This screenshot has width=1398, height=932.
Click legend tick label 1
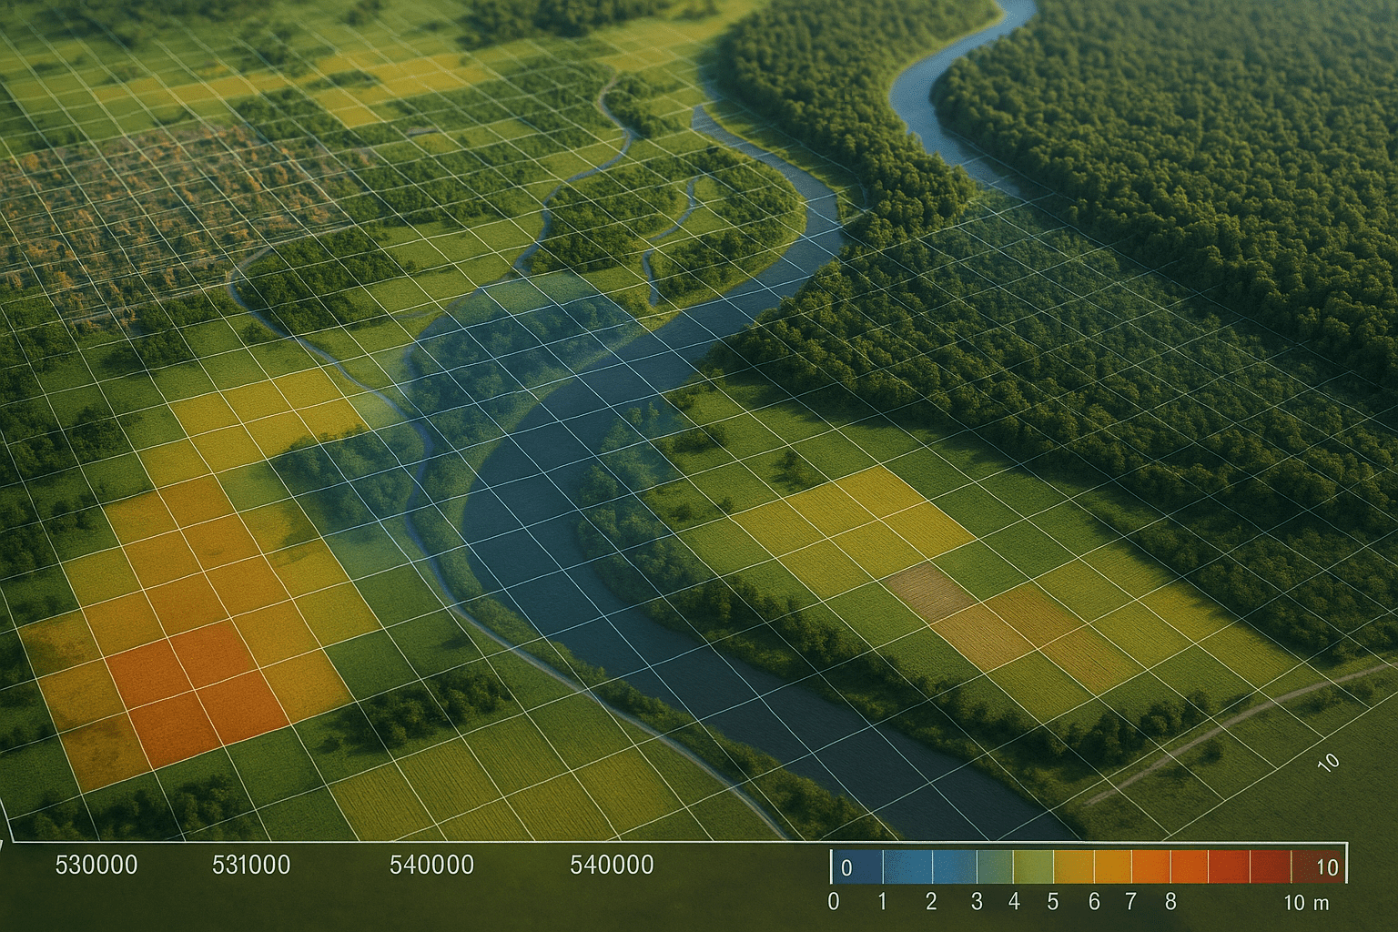click(x=883, y=902)
